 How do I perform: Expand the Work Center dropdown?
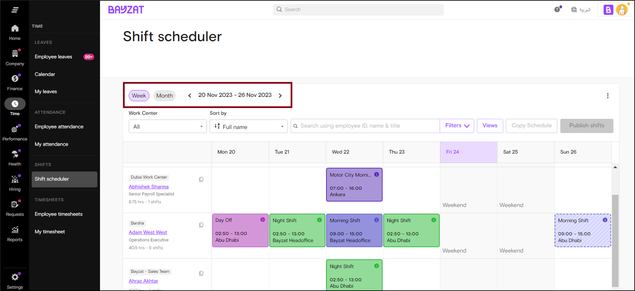tap(168, 126)
